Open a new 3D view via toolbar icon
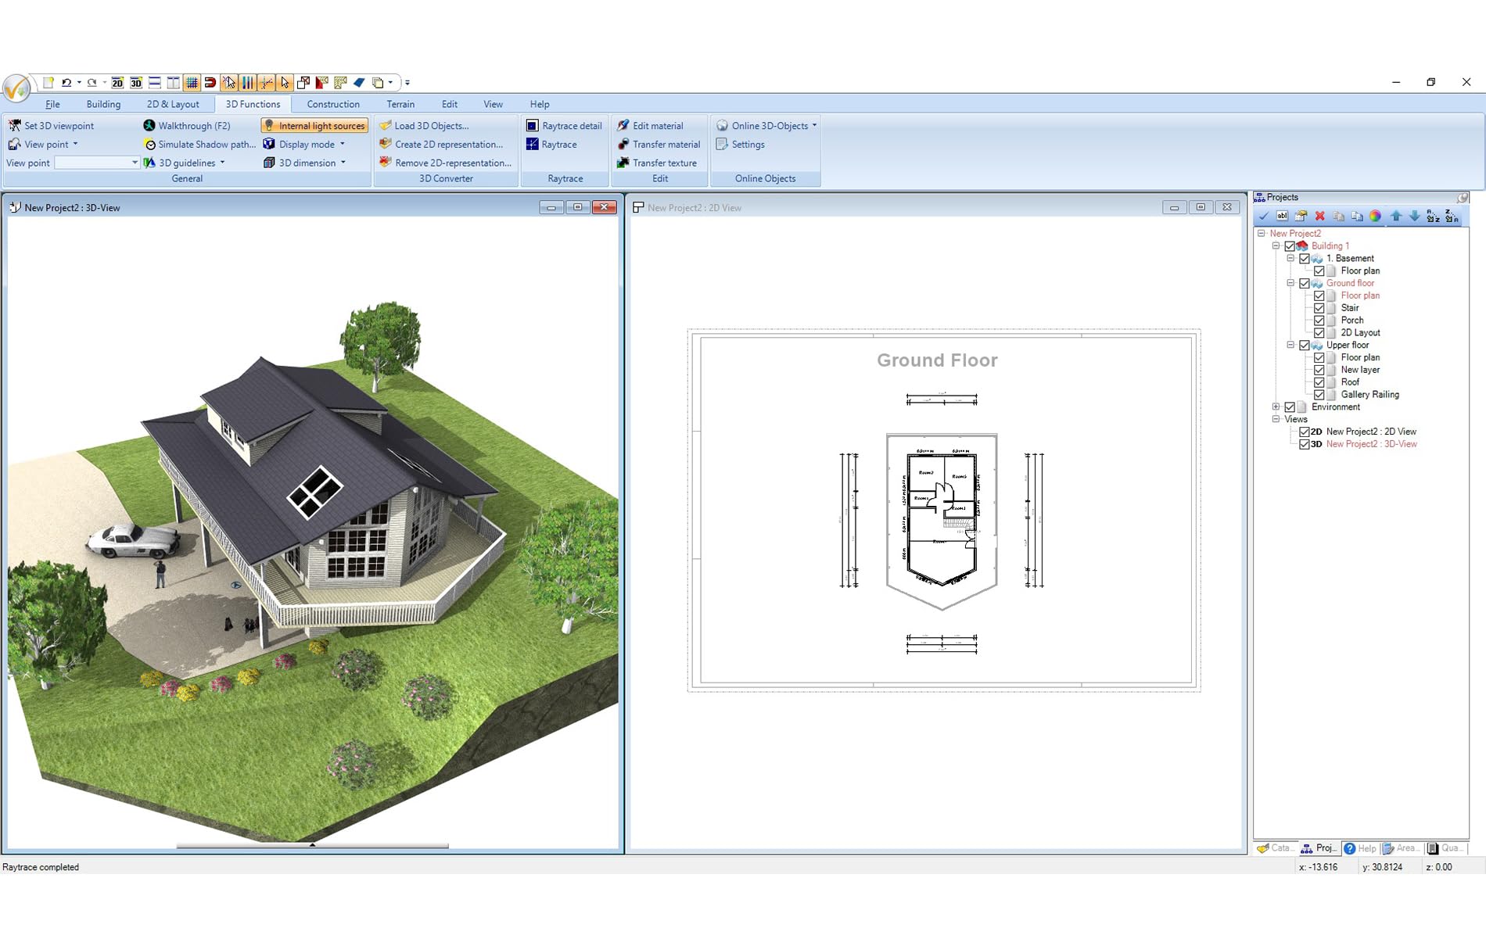Image resolution: width=1486 pixels, height=946 pixels. point(136,82)
